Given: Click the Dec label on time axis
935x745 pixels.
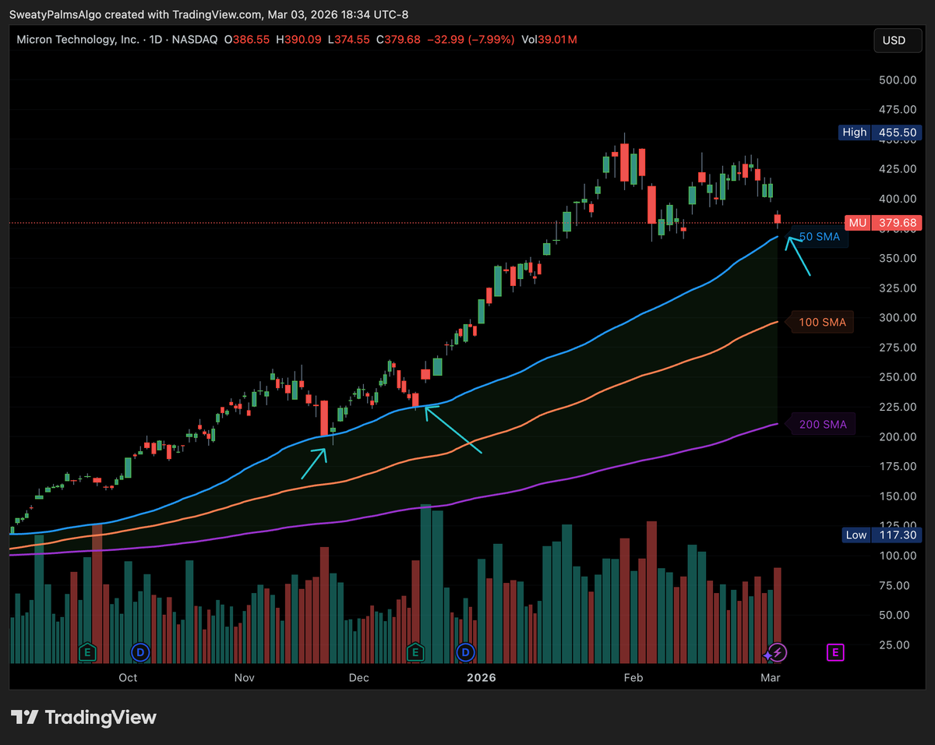Looking at the screenshot, I should [358, 677].
